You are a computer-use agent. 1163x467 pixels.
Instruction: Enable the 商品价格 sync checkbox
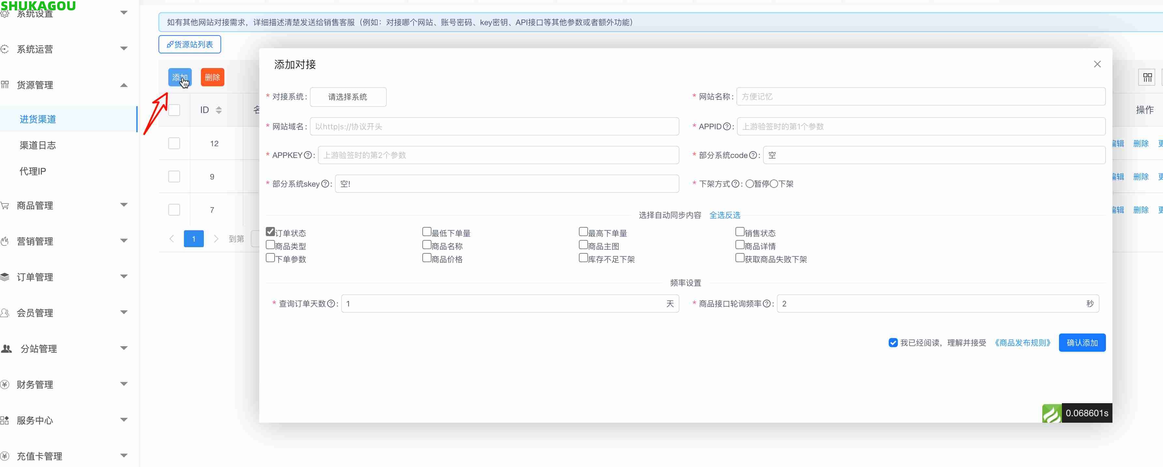click(x=427, y=258)
